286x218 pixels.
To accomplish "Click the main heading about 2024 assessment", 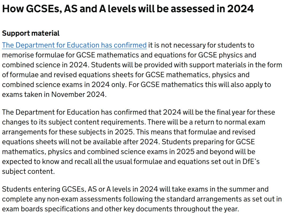I will (x=128, y=8).
